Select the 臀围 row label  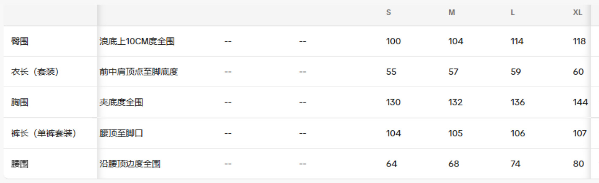tap(20, 41)
